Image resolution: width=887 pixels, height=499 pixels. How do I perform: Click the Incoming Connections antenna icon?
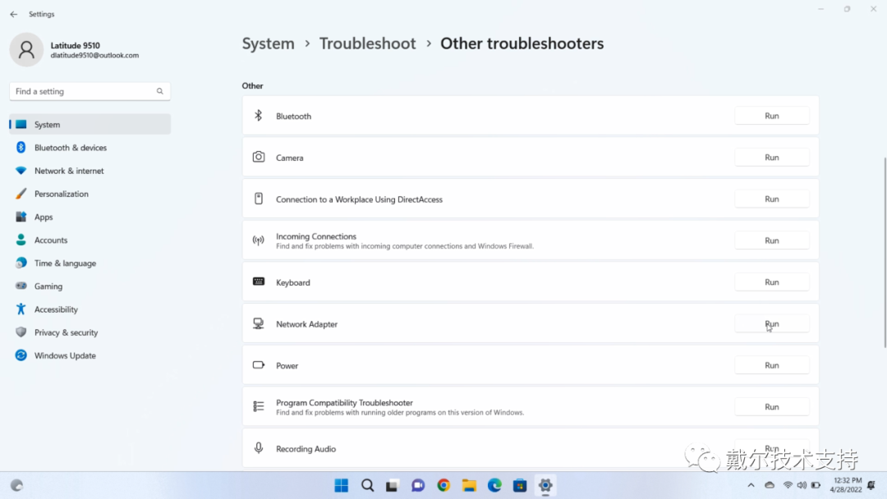[259, 240]
